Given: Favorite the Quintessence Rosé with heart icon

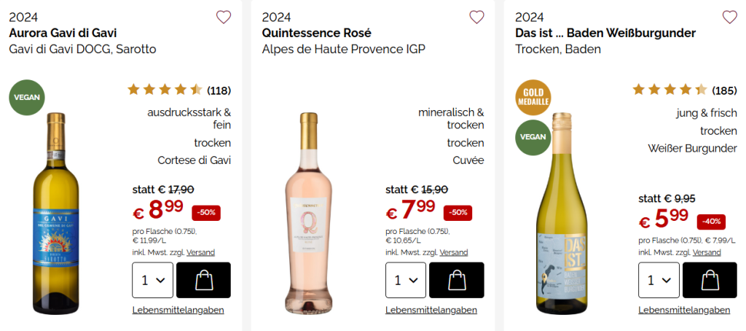Looking at the screenshot, I should 476,17.
